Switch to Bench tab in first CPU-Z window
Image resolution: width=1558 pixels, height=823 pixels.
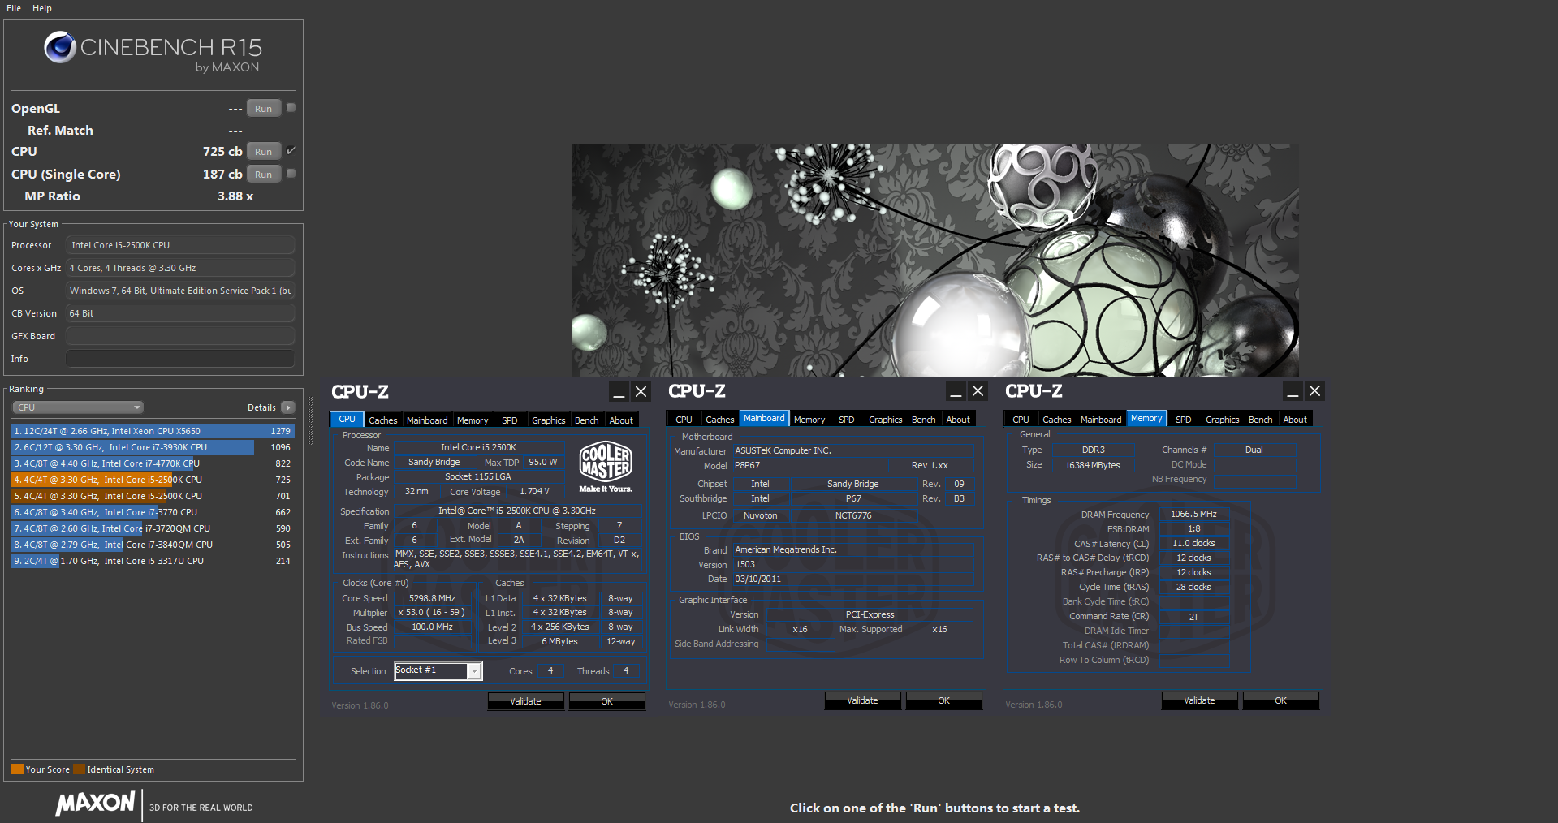point(586,420)
